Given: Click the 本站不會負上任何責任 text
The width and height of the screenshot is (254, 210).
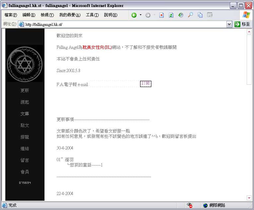Looking at the screenshot, I should tap(78, 59).
